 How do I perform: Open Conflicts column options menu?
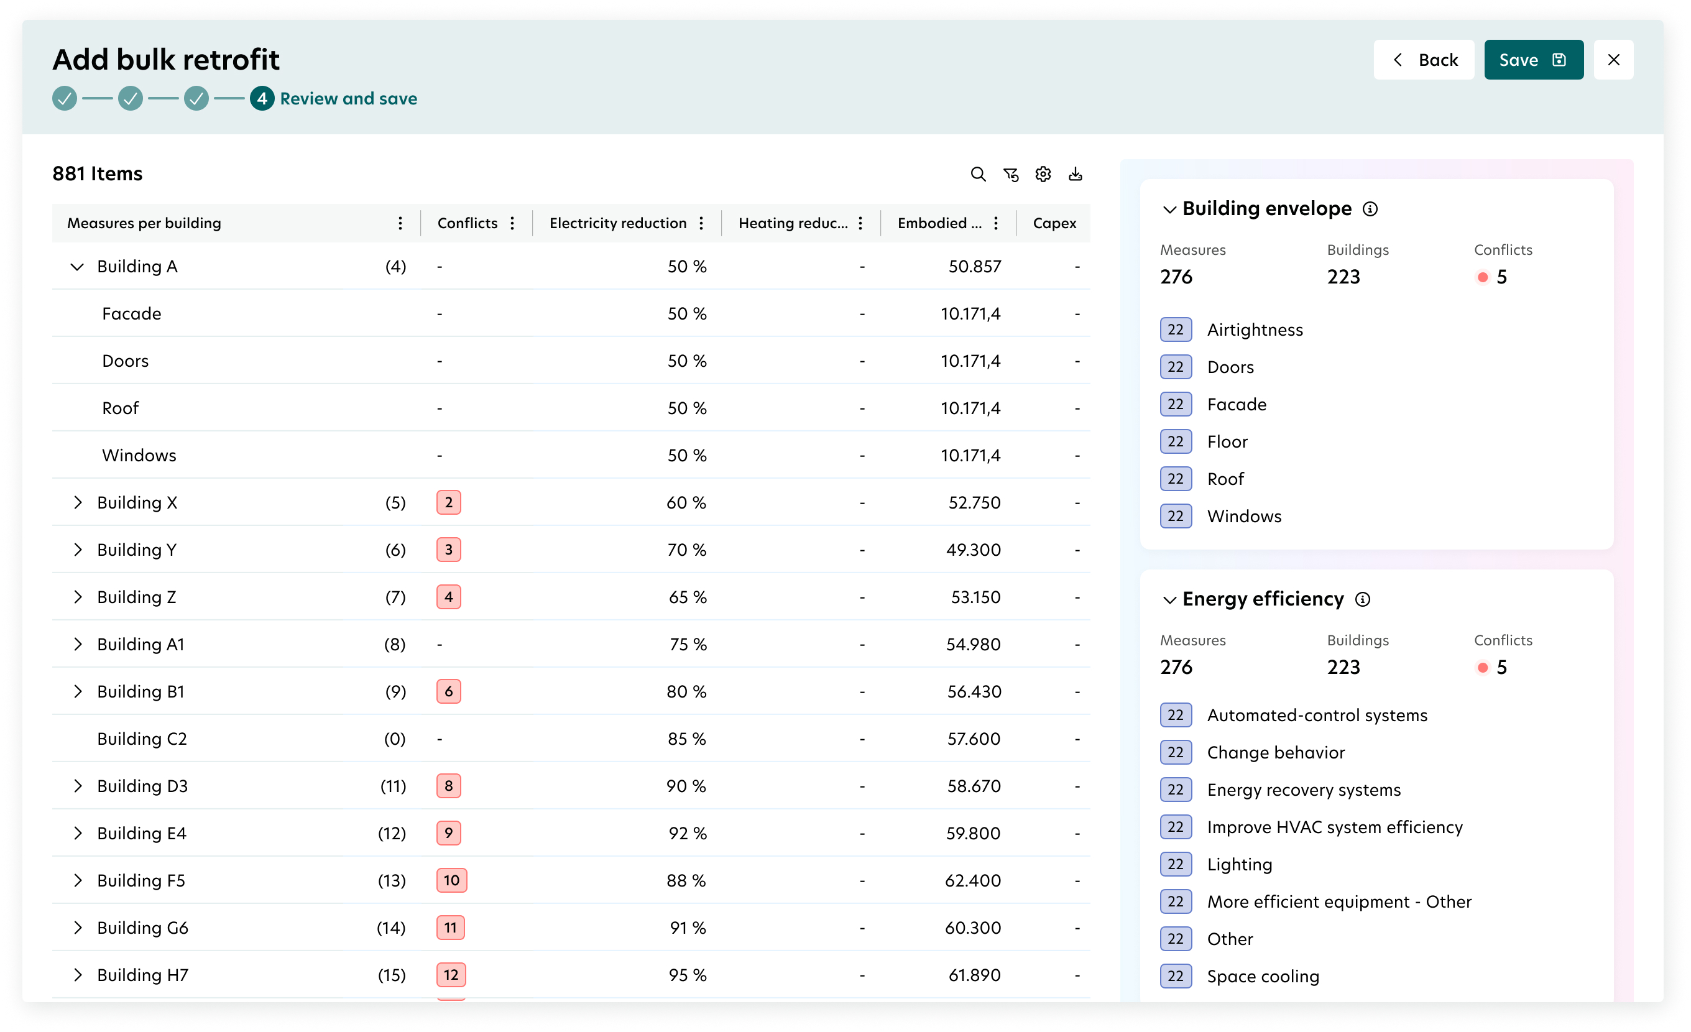pyautogui.click(x=513, y=223)
